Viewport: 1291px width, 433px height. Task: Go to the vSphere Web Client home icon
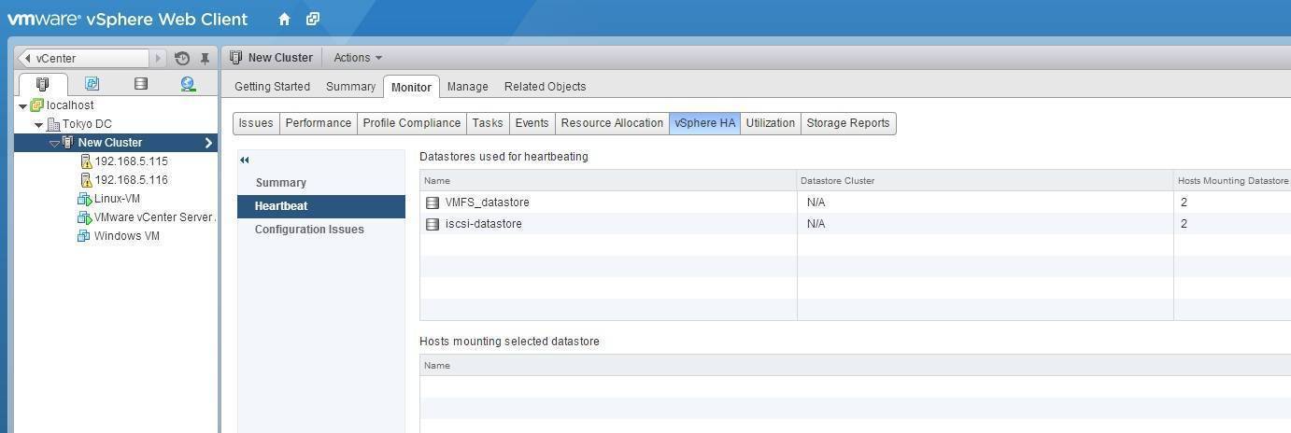point(284,19)
